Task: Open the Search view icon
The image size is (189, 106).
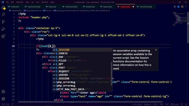Action: tap(3, 15)
